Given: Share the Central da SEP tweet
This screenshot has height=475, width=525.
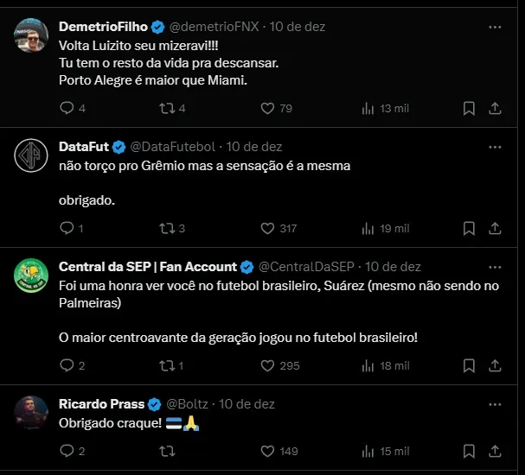Looking at the screenshot, I should (496, 365).
